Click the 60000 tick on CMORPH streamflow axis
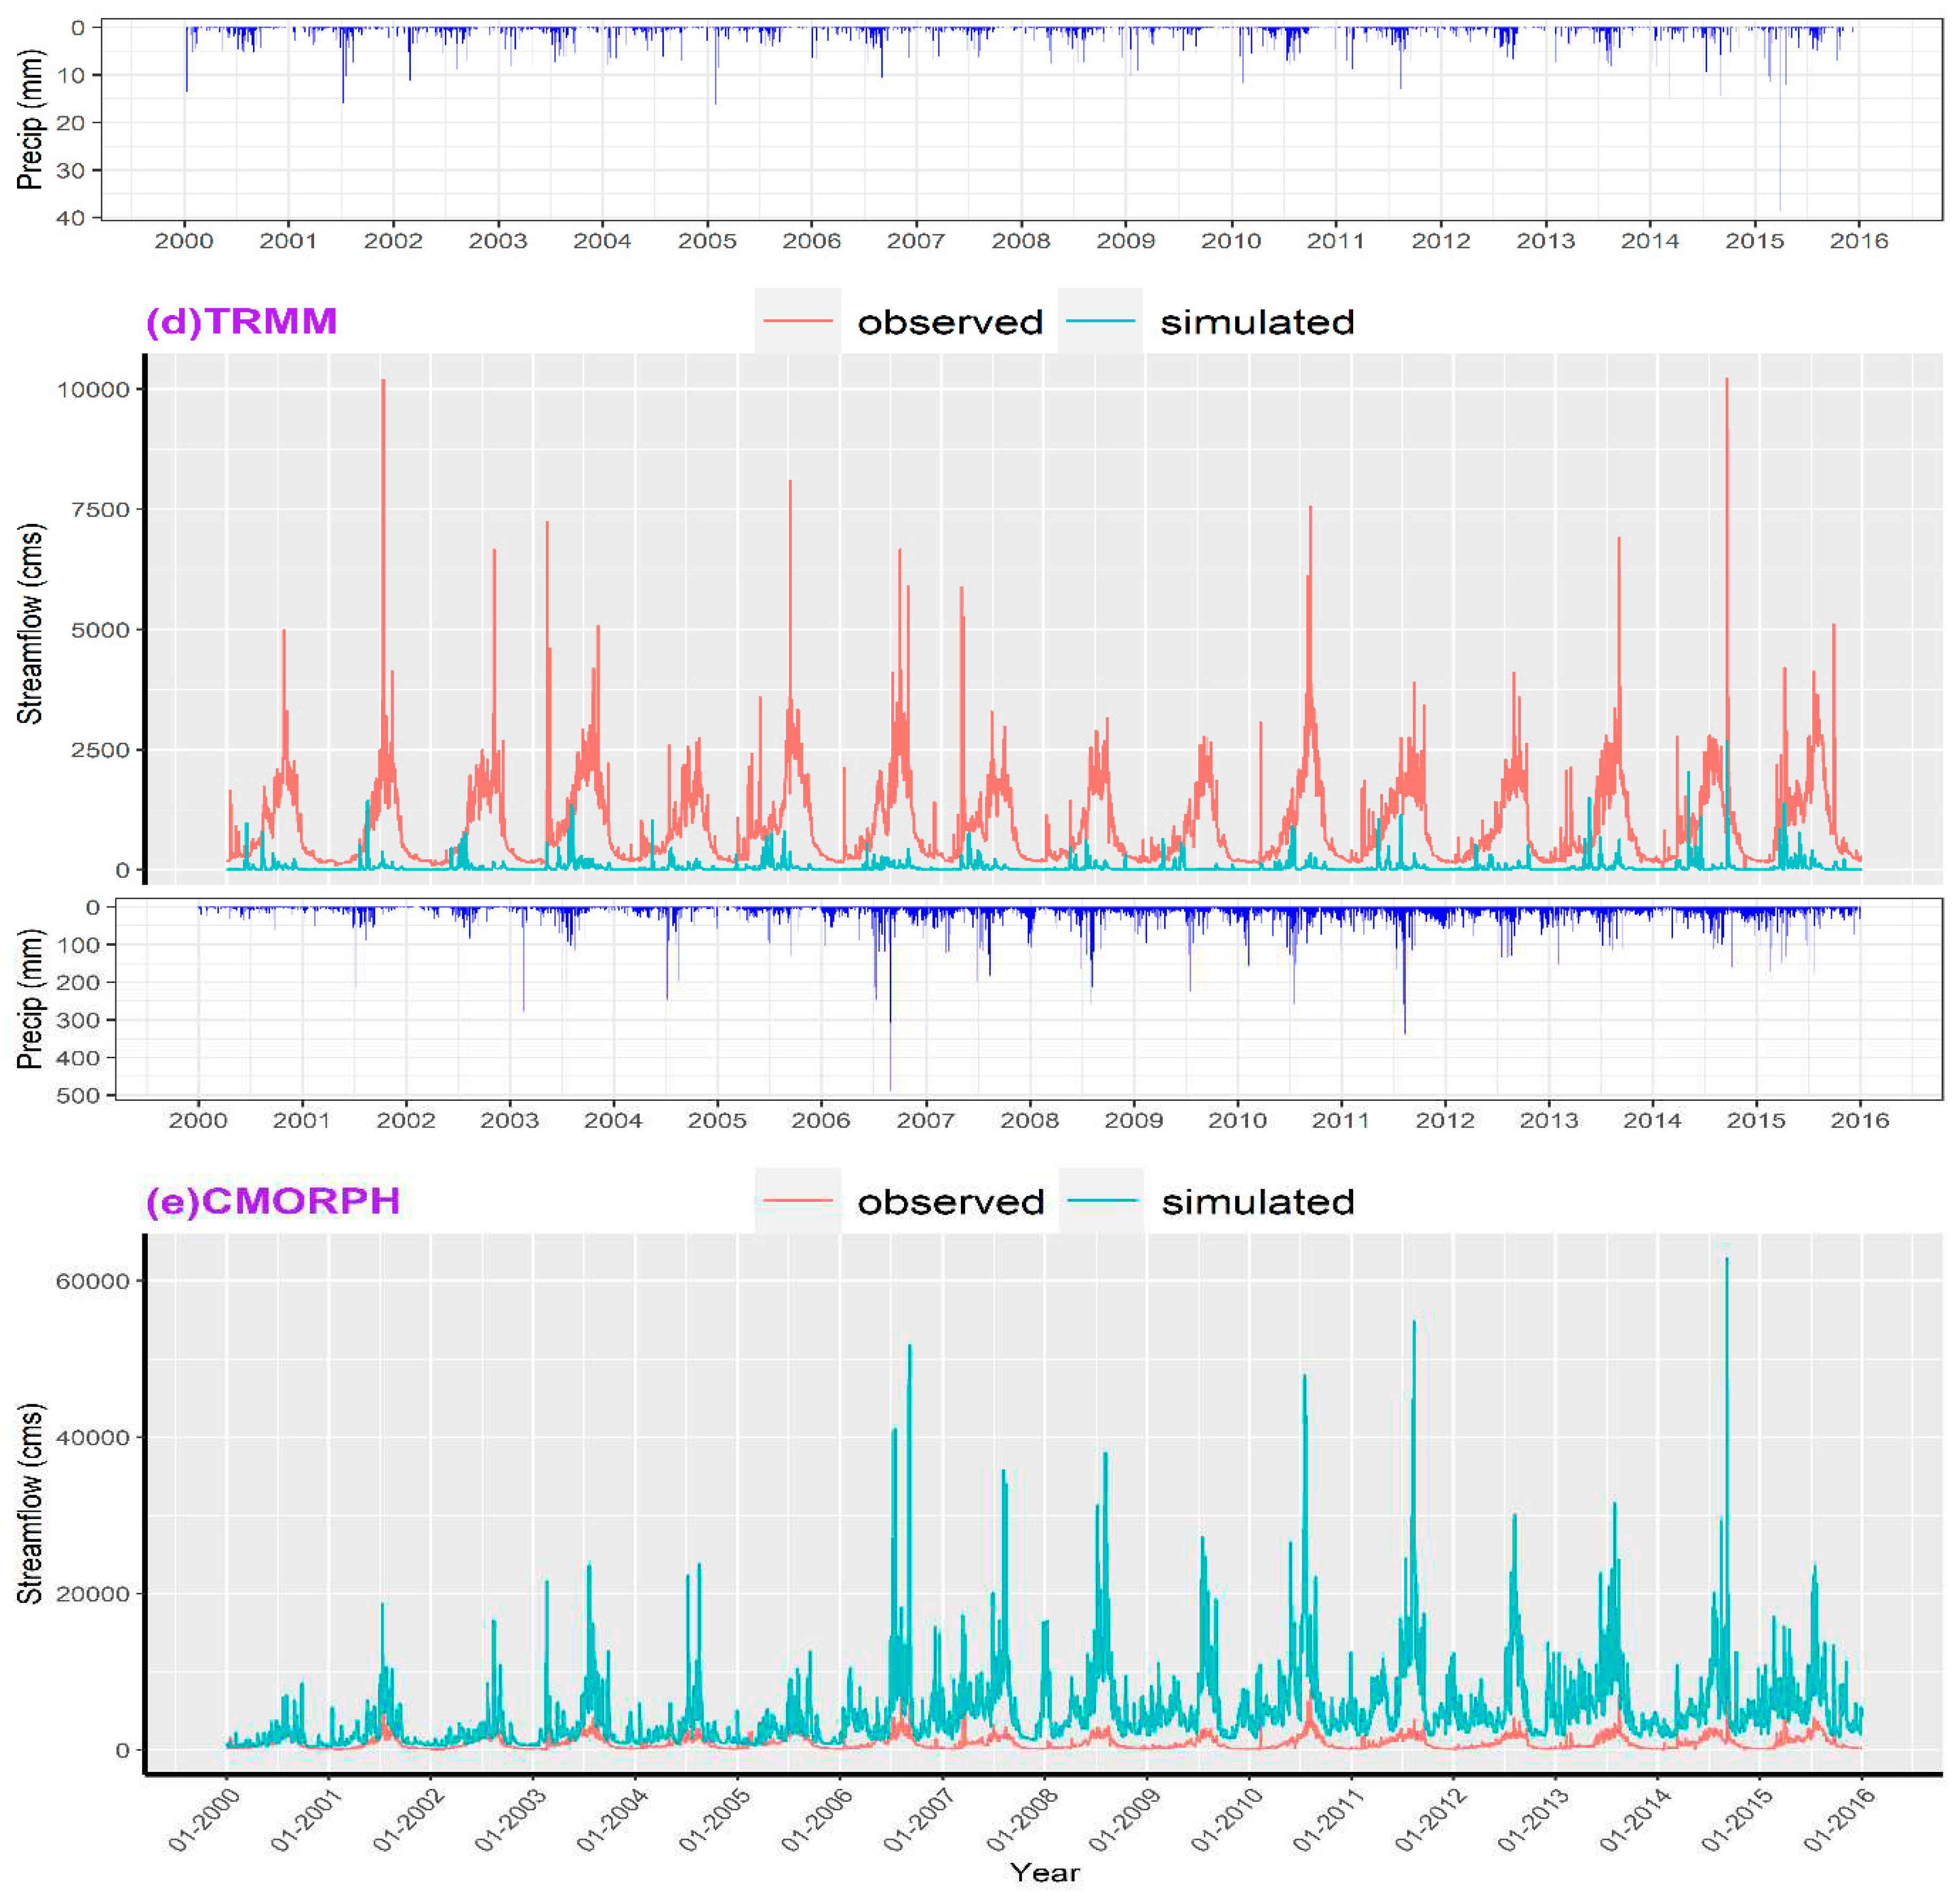This screenshot has height=1892, width=1960. pyautogui.click(x=92, y=1282)
